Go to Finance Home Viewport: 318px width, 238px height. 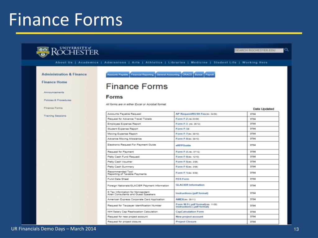pyautogui.click(x=54, y=82)
